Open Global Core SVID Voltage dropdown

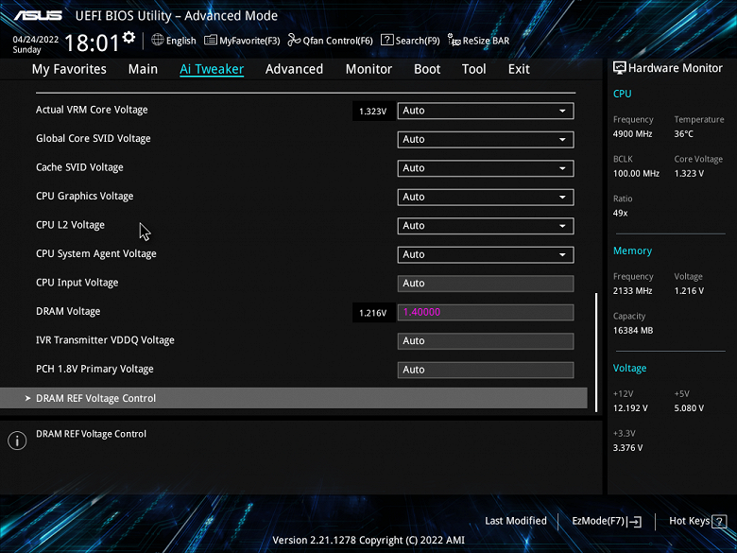pos(486,140)
